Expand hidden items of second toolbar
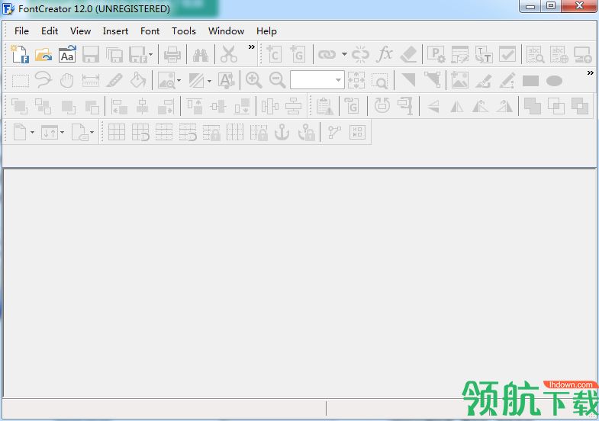 tap(591, 73)
